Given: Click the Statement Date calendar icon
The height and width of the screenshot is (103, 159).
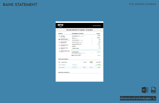Looking at the screenshot, I should tap(59, 42).
